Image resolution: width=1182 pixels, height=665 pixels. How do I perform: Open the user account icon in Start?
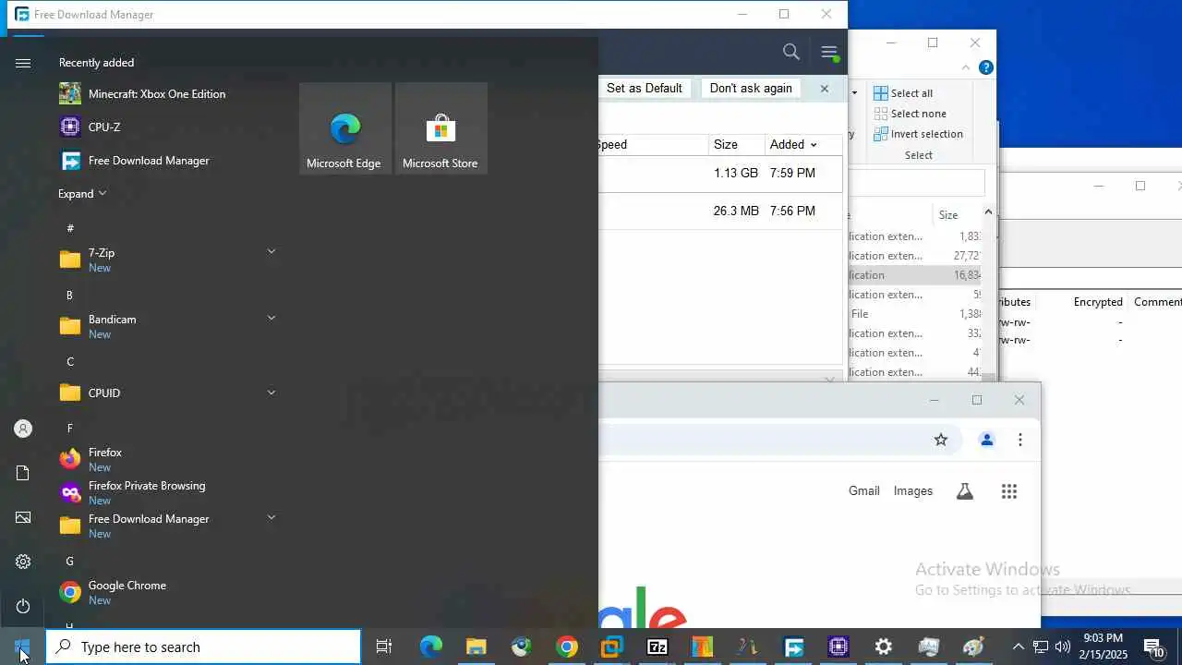(23, 429)
